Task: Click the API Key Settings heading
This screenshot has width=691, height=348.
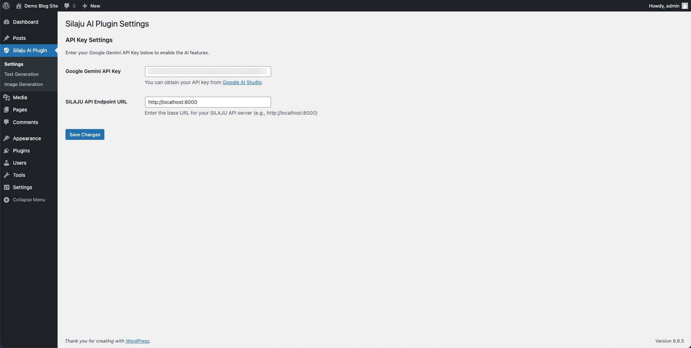Action: tap(89, 40)
